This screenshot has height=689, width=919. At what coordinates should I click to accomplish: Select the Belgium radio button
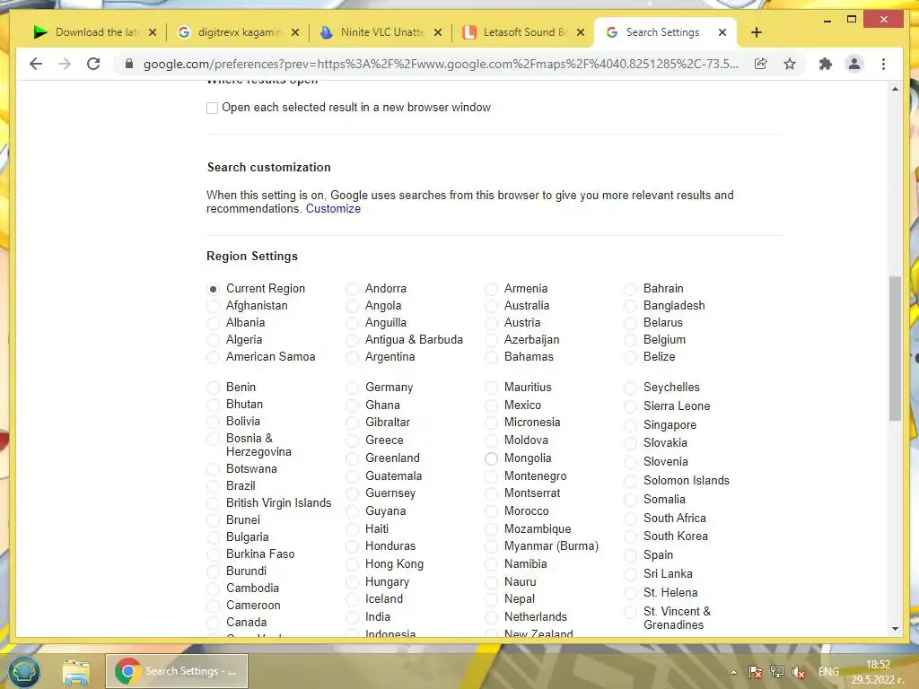631,340
